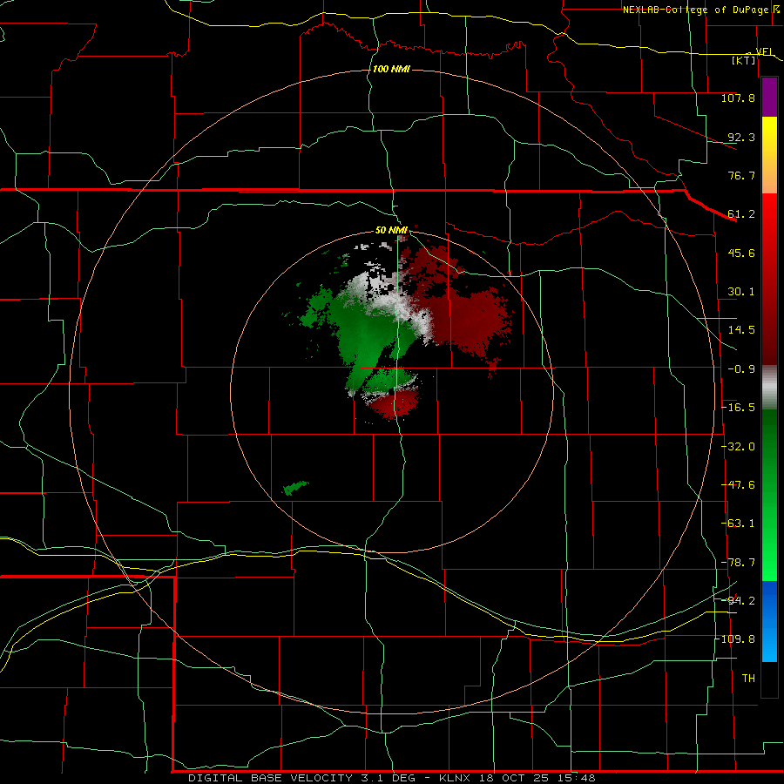This screenshot has height=784, width=784.
Task: Select the -0.9 velocity scale value
Action: [x=741, y=369]
